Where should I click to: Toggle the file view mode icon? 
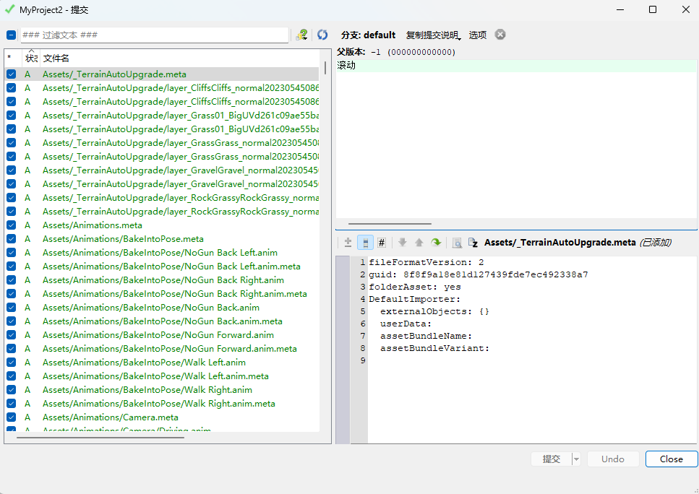pyautogui.click(x=365, y=243)
